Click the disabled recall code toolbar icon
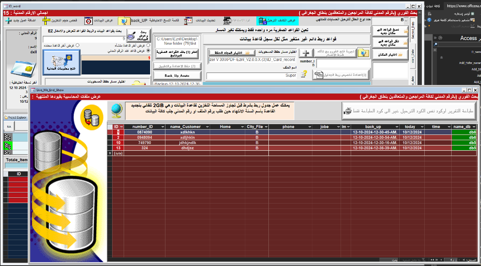 click(227, 21)
